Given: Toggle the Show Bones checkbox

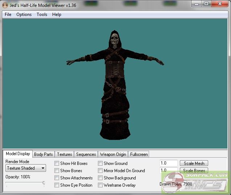Looking at the screenshot, I should coord(57,171).
